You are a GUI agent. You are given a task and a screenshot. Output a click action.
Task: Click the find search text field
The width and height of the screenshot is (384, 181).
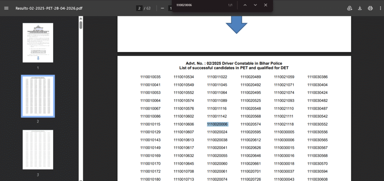(x=199, y=5)
